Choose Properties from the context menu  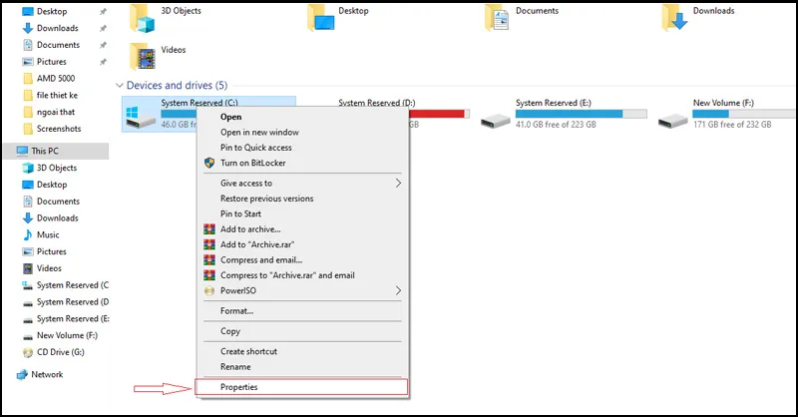point(238,387)
